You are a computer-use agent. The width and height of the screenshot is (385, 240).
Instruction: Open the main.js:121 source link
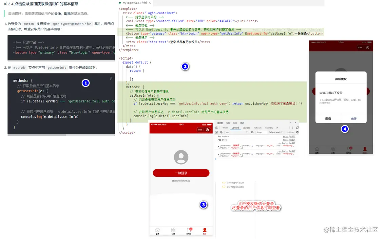tap(289, 137)
